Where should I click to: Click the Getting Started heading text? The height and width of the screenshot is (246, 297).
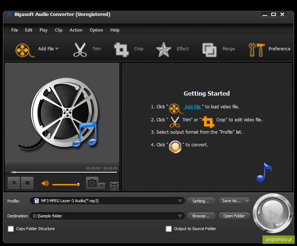coord(207,93)
